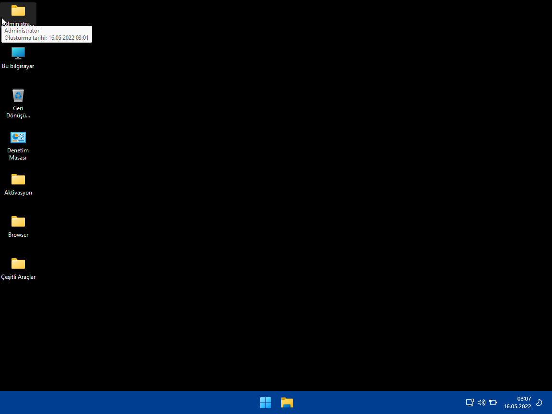Image resolution: width=552 pixels, height=414 pixels.
Task: Launch File Explorer from the taskbar
Action: click(x=287, y=402)
